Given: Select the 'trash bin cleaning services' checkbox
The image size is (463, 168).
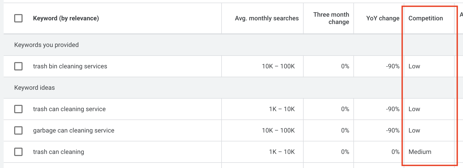Looking at the screenshot, I should pos(18,66).
